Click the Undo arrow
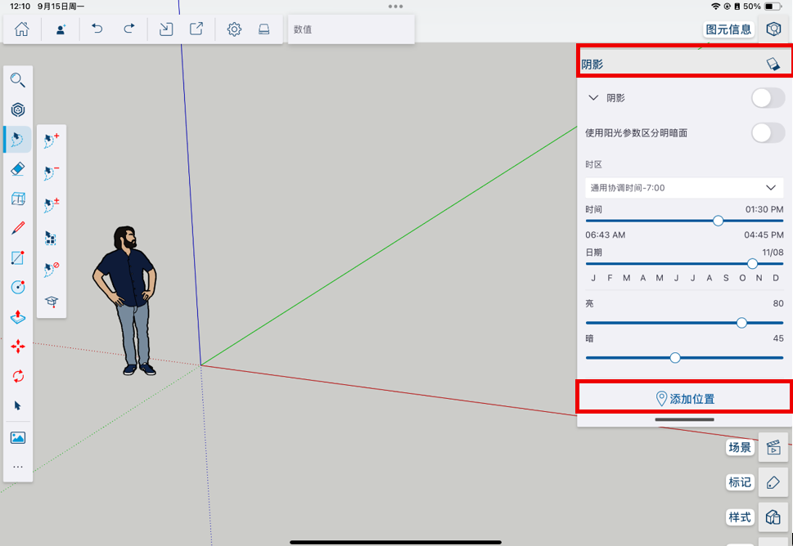This screenshot has height=546, width=793. pos(97,29)
